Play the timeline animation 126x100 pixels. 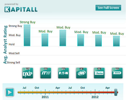(10, 92)
